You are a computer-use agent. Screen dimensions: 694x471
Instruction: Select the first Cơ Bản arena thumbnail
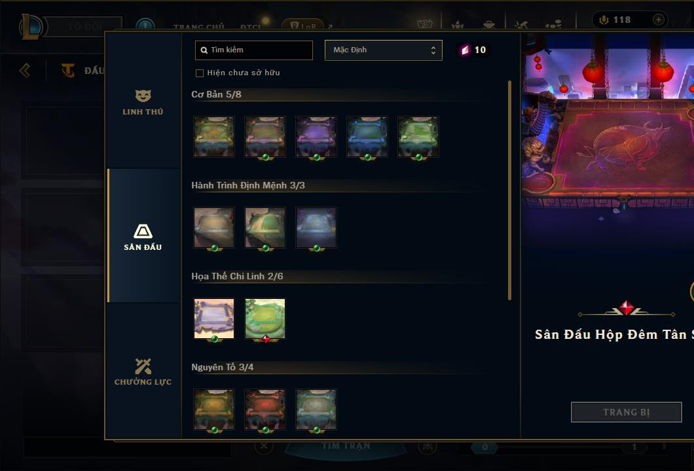(x=214, y=137)
